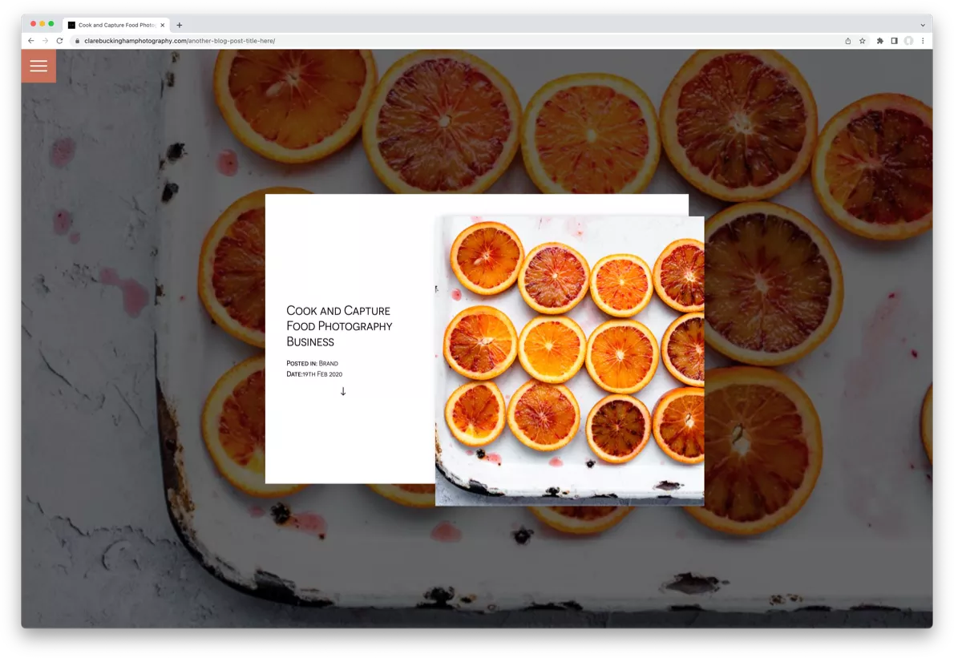Click the browser back arrow
This screenshot has width=954, height=658.
click(x=31, y=41)
